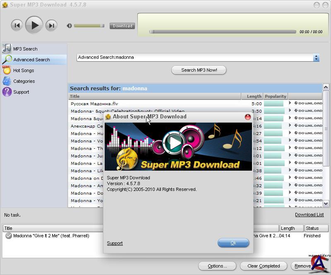Screen dimensions: 331x275
Task: Click Support link in About dialog
Action: click(115, 243)
